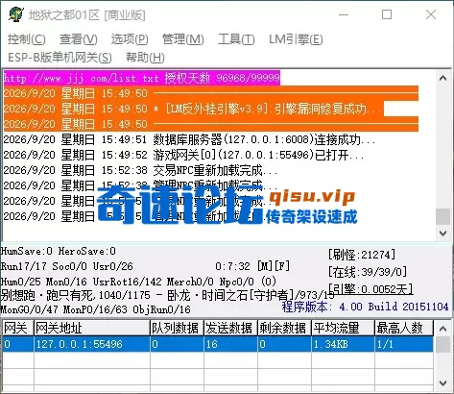
Task: Click the 发送数据 column header
Action: tap(230, 328)
